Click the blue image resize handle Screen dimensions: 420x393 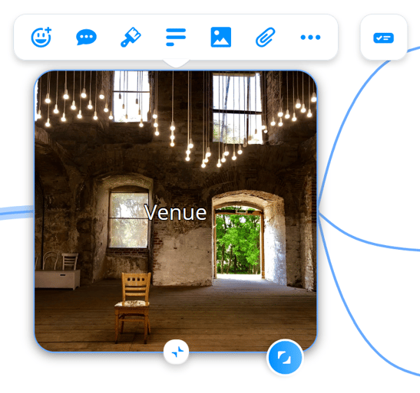285,357
